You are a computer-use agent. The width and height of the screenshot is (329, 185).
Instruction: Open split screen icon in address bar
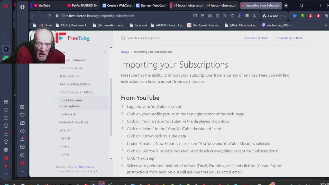tap(195, 16)
